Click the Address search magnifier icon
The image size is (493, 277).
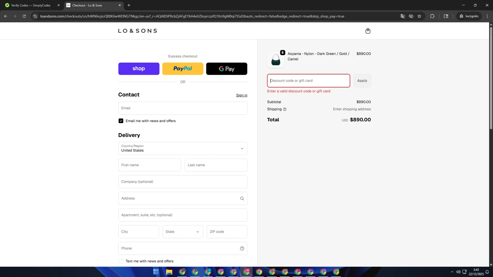[242, 199]
